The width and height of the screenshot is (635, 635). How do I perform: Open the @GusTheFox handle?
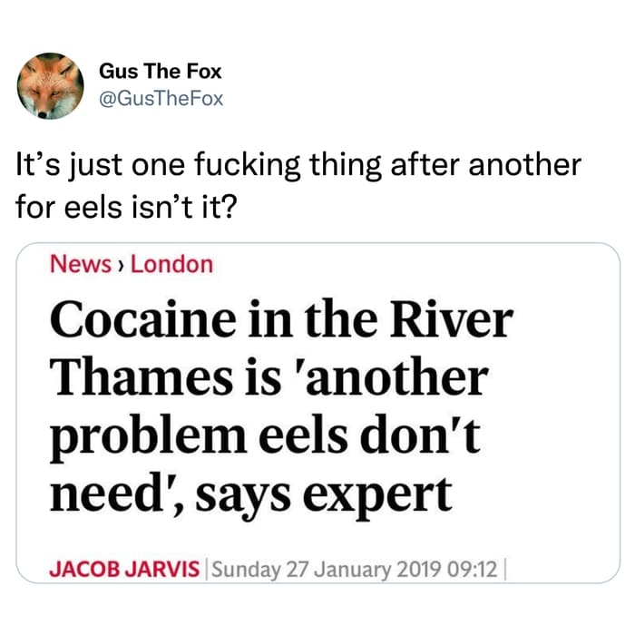161,99
